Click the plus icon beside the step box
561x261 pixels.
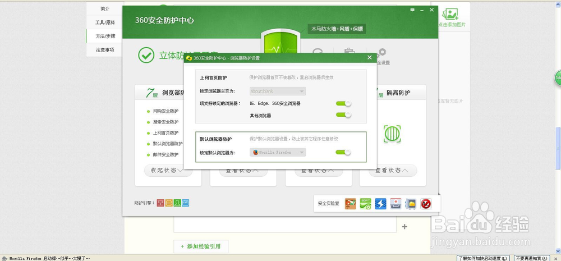point(404,227)
